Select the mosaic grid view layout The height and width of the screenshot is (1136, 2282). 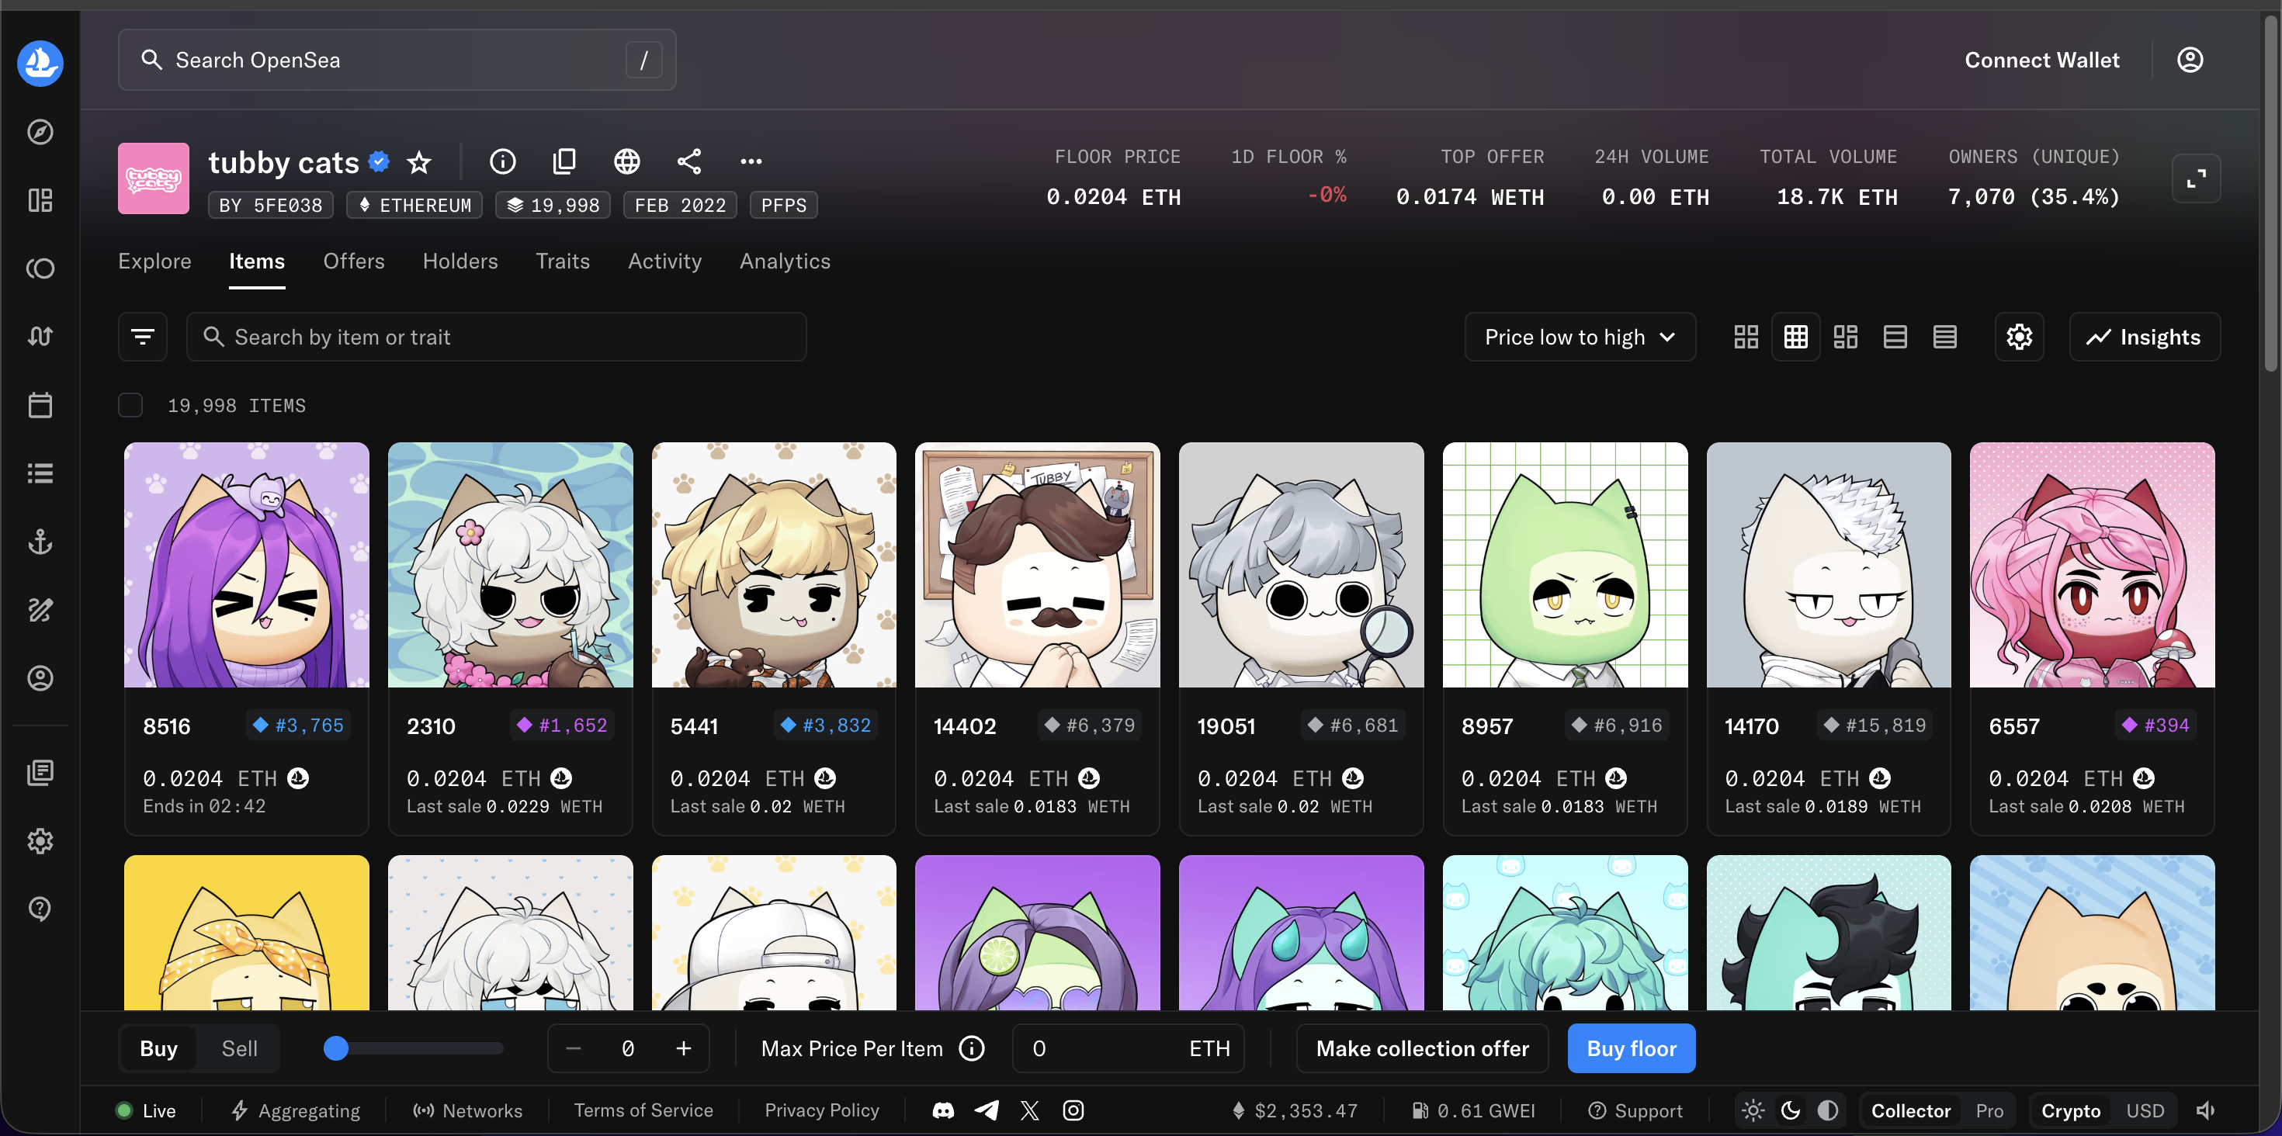[1845, 337]
